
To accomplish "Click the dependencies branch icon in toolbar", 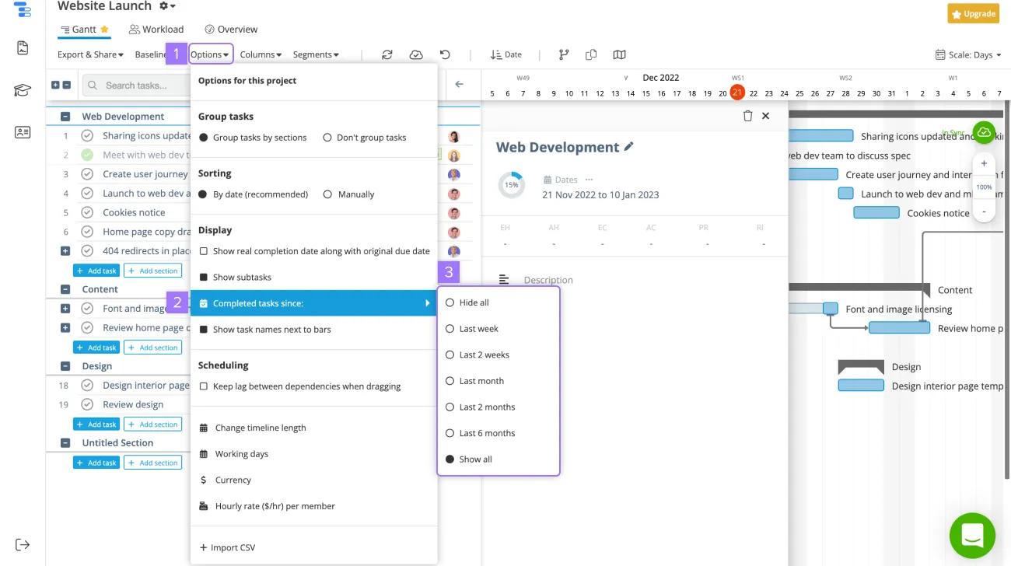I will pos(564,54).
